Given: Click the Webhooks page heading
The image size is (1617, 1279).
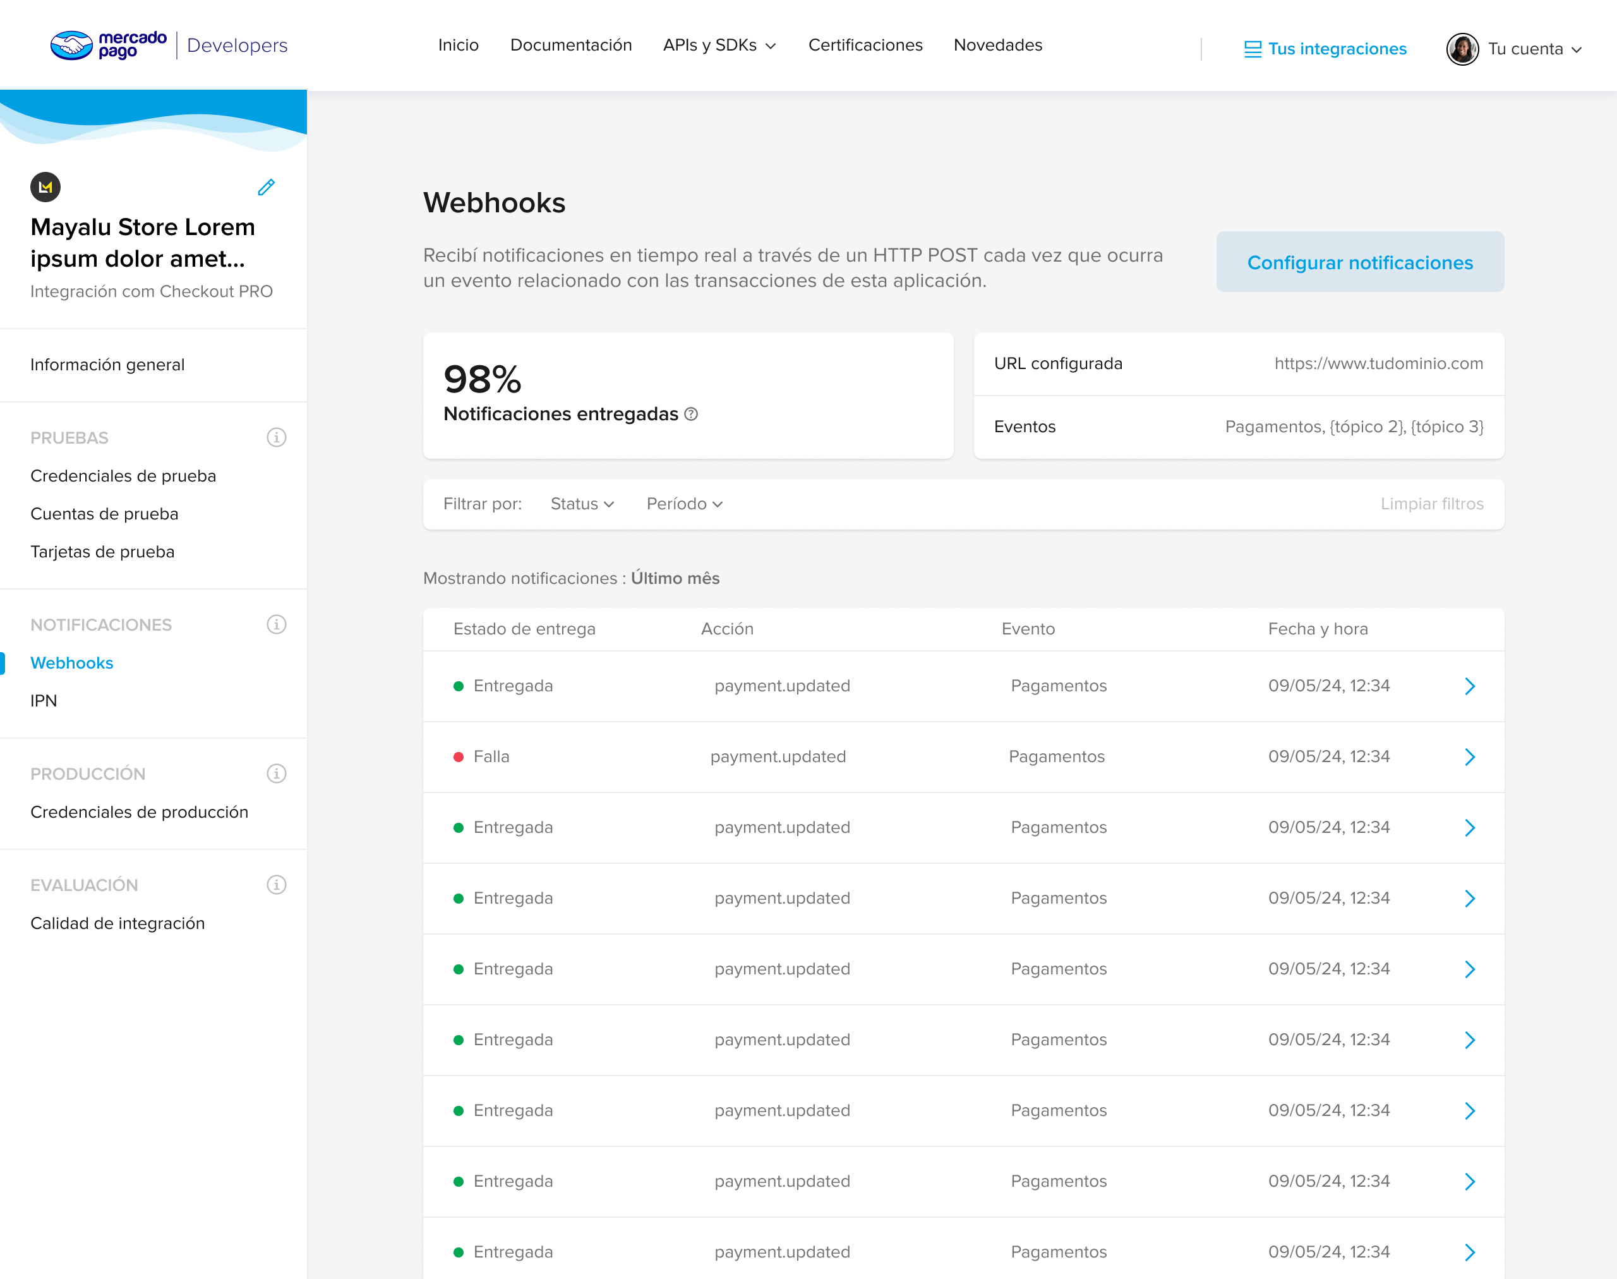Looking at the screenshot, I should point(494,203).
